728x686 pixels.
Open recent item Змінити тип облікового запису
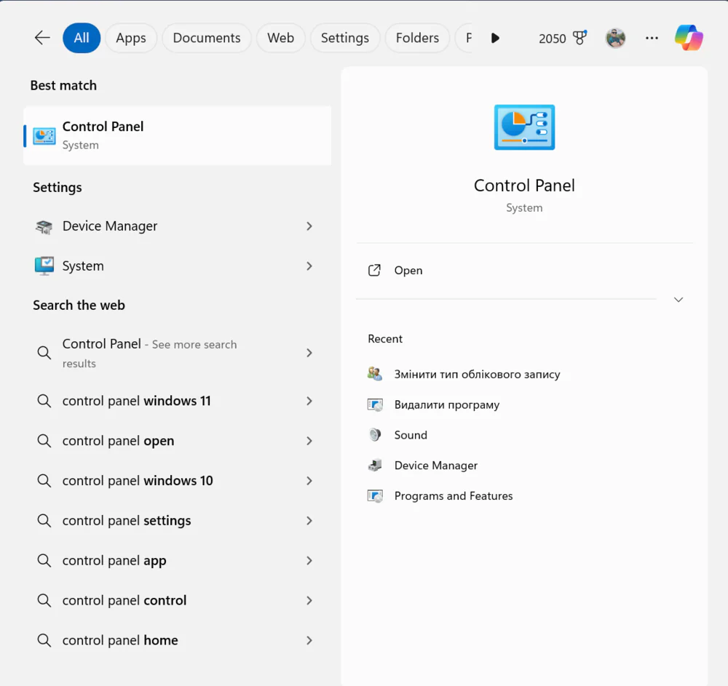(478, 374)
